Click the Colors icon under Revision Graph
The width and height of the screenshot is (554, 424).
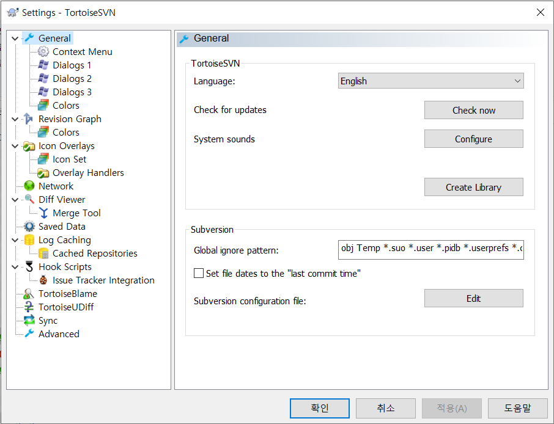[43, 132]
